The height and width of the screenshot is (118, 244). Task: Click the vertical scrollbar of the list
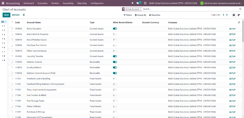[x=243, y=31]
